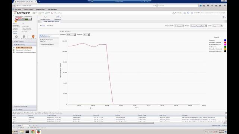Click the blue Inbound legend swatch

[x=225, y=40]
